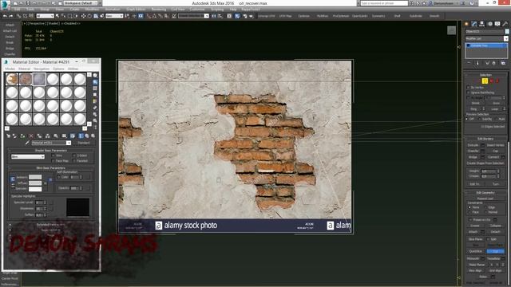Click the Standard material type button
Image resolution: width=511 pixels, height=287 pixels.
[x=83, y=143]
